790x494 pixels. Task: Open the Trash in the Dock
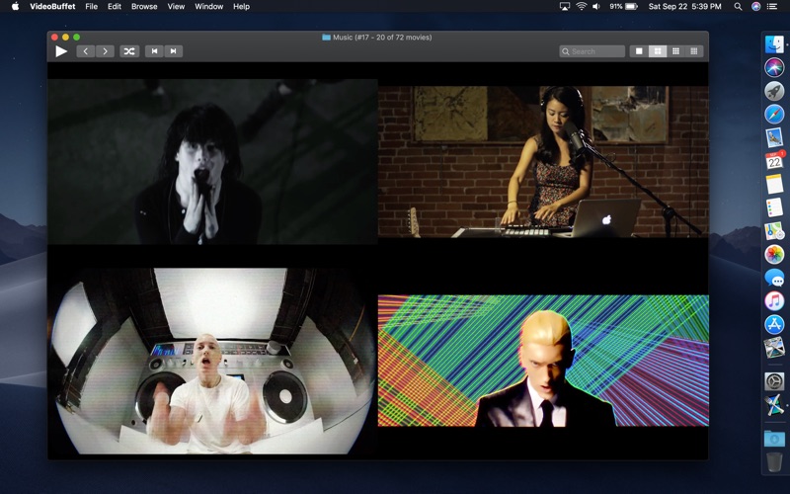pos(774,461)
